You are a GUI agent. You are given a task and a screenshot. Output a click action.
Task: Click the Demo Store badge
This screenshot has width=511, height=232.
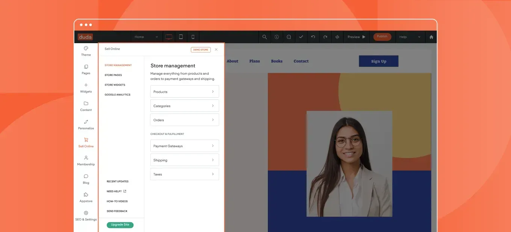(x=201, y=50)
